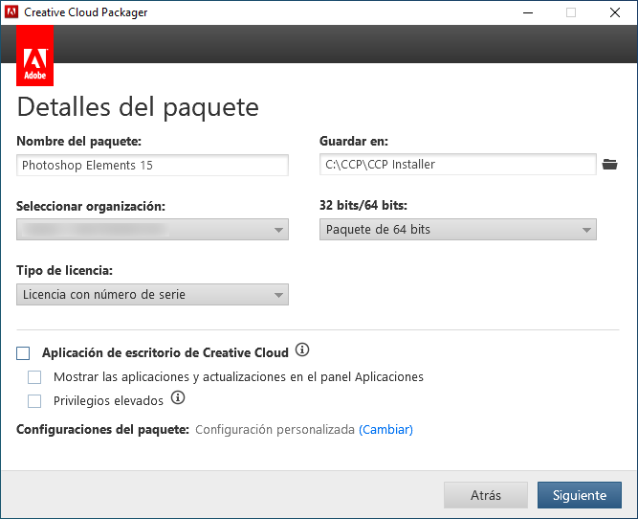Click the Nombre del paquete text field
Image resolution: width=638 pixels, height=519 pixels.
tap(153, 165)
